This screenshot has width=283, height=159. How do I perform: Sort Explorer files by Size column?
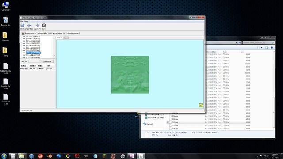pos(242,52)
